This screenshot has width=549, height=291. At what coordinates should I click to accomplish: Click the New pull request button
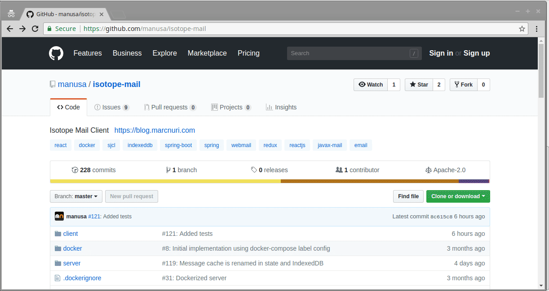132,196
